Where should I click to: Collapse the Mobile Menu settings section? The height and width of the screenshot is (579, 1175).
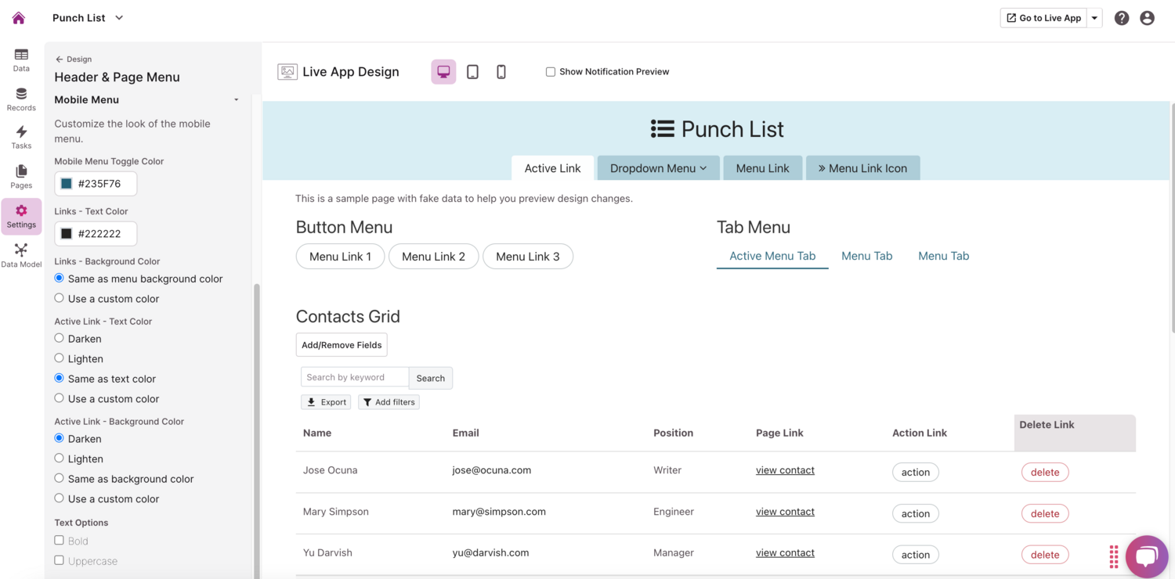(236, 99)
